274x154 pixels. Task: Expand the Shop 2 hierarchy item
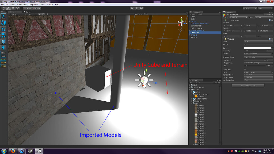pyautogui.click(x=190, y=35)
